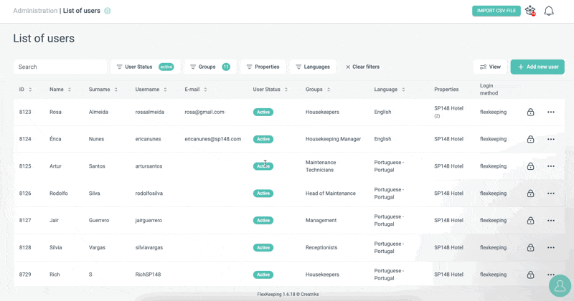574x301 pixels.
Task: Open more options for user 8128
Action: tap(551, 247)
